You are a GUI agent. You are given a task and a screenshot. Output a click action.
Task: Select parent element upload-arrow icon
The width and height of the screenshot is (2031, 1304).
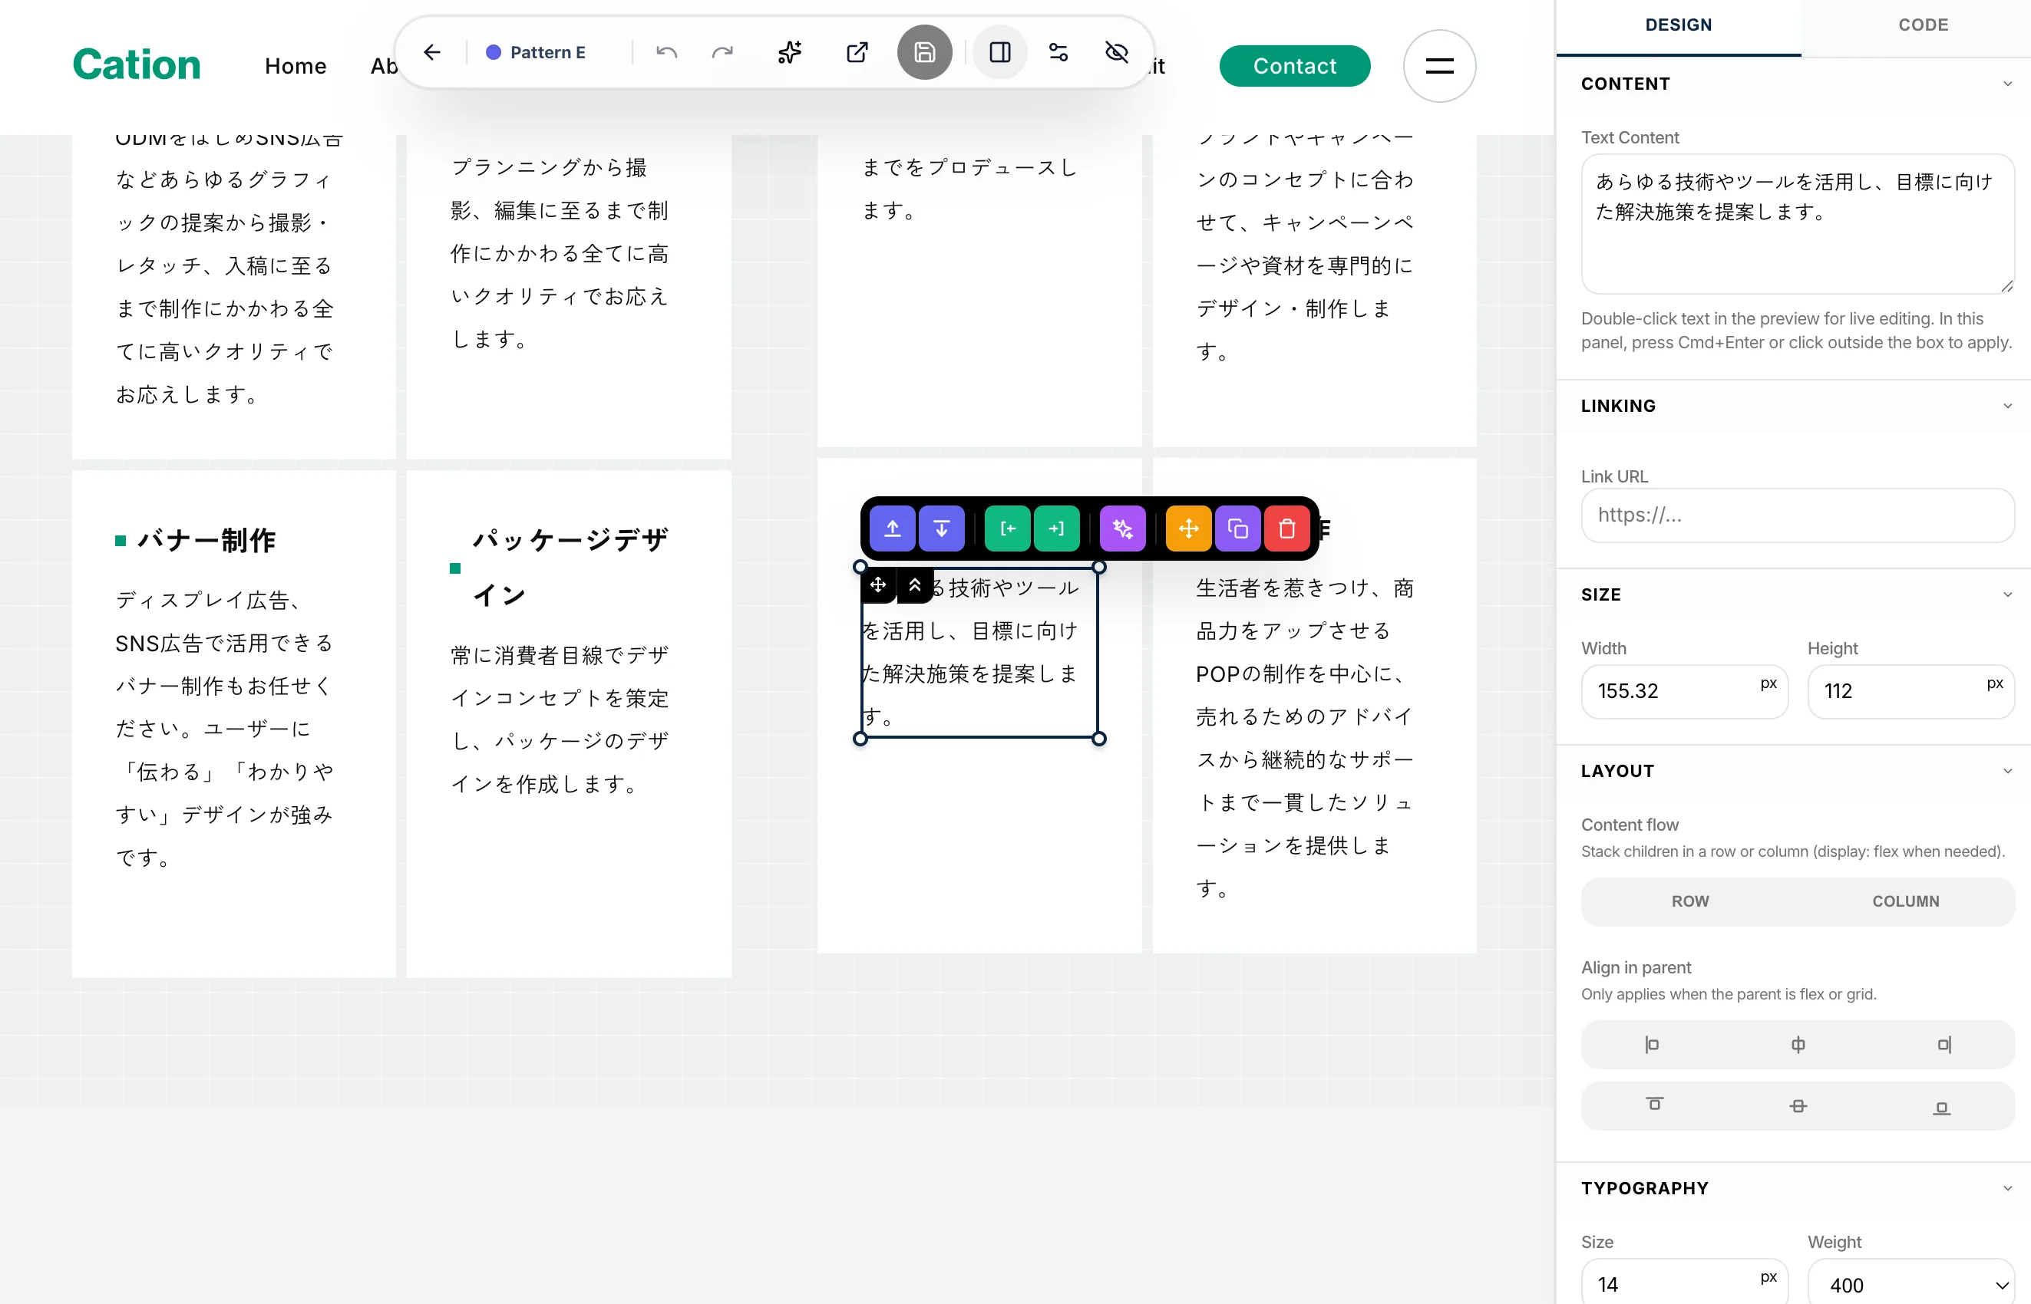892,529
